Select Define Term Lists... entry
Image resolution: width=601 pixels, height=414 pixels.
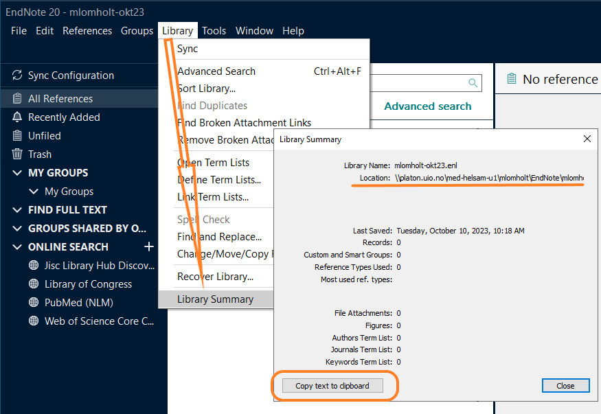click(x=216, y=180)
